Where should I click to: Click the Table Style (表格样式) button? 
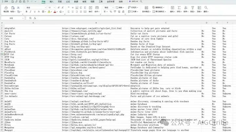[x=158, y=7]
